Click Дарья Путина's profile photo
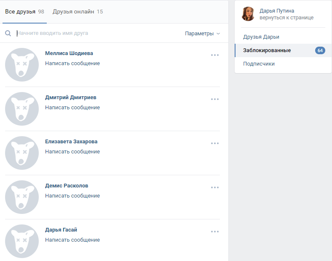This screenshot has height=261, width=332. pos(248,14)
